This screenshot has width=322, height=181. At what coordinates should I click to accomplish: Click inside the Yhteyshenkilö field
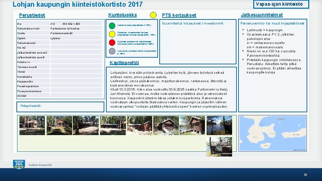click(60, 107)
